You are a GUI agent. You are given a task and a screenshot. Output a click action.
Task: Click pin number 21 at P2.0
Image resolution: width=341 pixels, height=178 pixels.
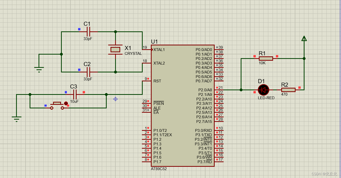click(221, 88)
